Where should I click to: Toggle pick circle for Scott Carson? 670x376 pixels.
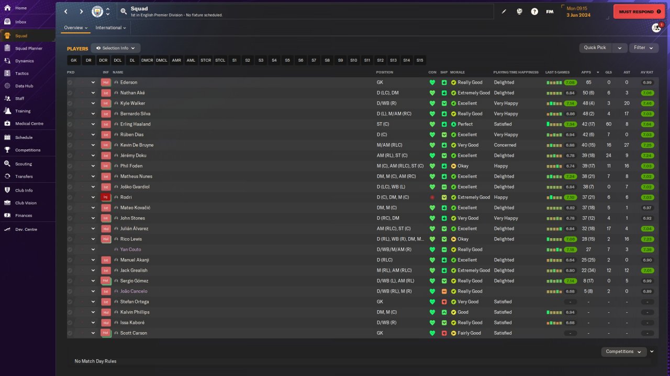point(70,333)
